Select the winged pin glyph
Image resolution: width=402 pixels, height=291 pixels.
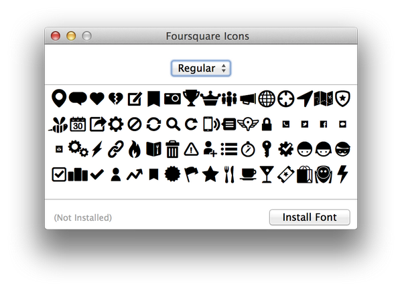click(x=248, y=124)
